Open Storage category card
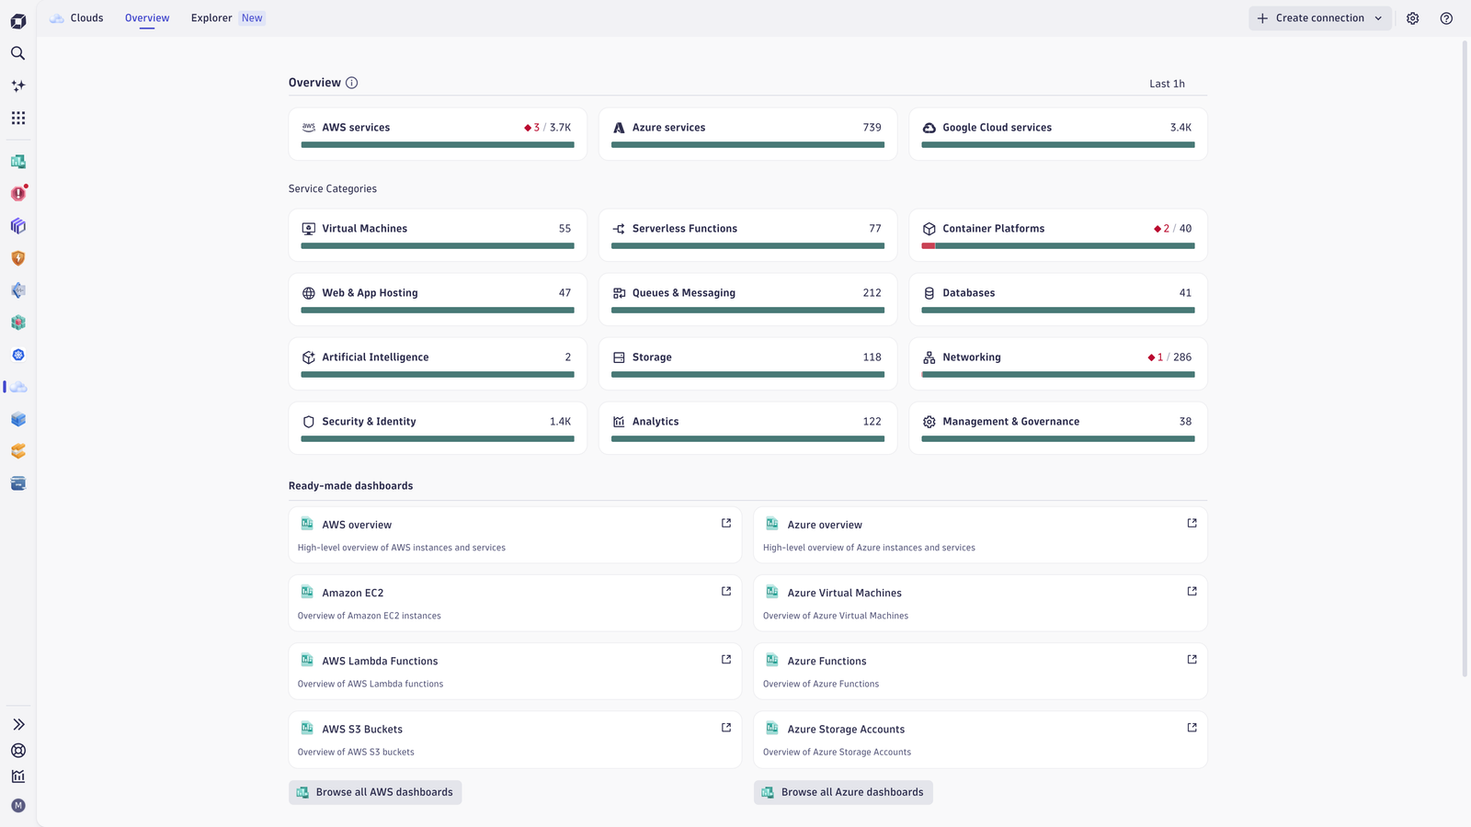Viewport: 1471px width, 827px height. click(x=747, y=364)
